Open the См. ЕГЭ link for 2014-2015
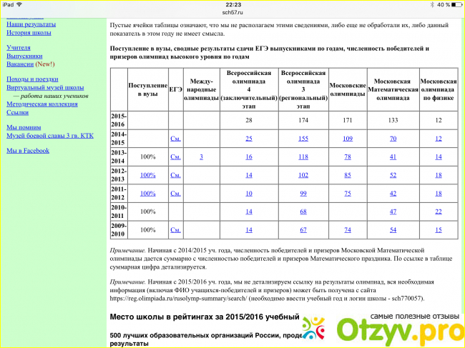The width and height of the screenshot is (465, 348). 175,139
